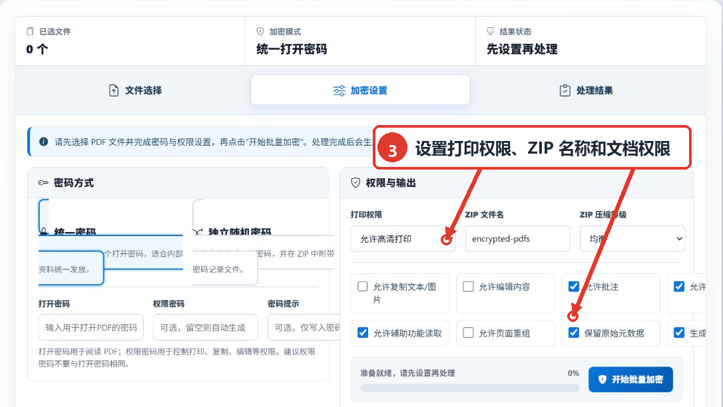The image size is (723, 407).
Task: Click the 0% progress value
Action: tap(573, 373)
